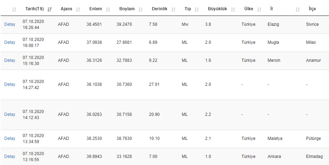Click the sort icon beside Tip column
The width and height of the screenshot is (329, 165).
click(x=197, y=10)
